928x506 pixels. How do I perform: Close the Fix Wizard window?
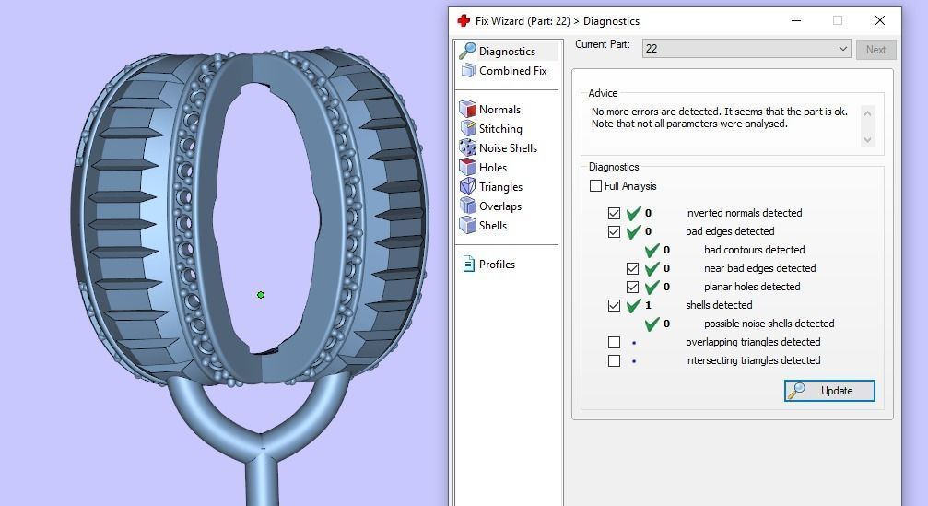pos(880,20)
